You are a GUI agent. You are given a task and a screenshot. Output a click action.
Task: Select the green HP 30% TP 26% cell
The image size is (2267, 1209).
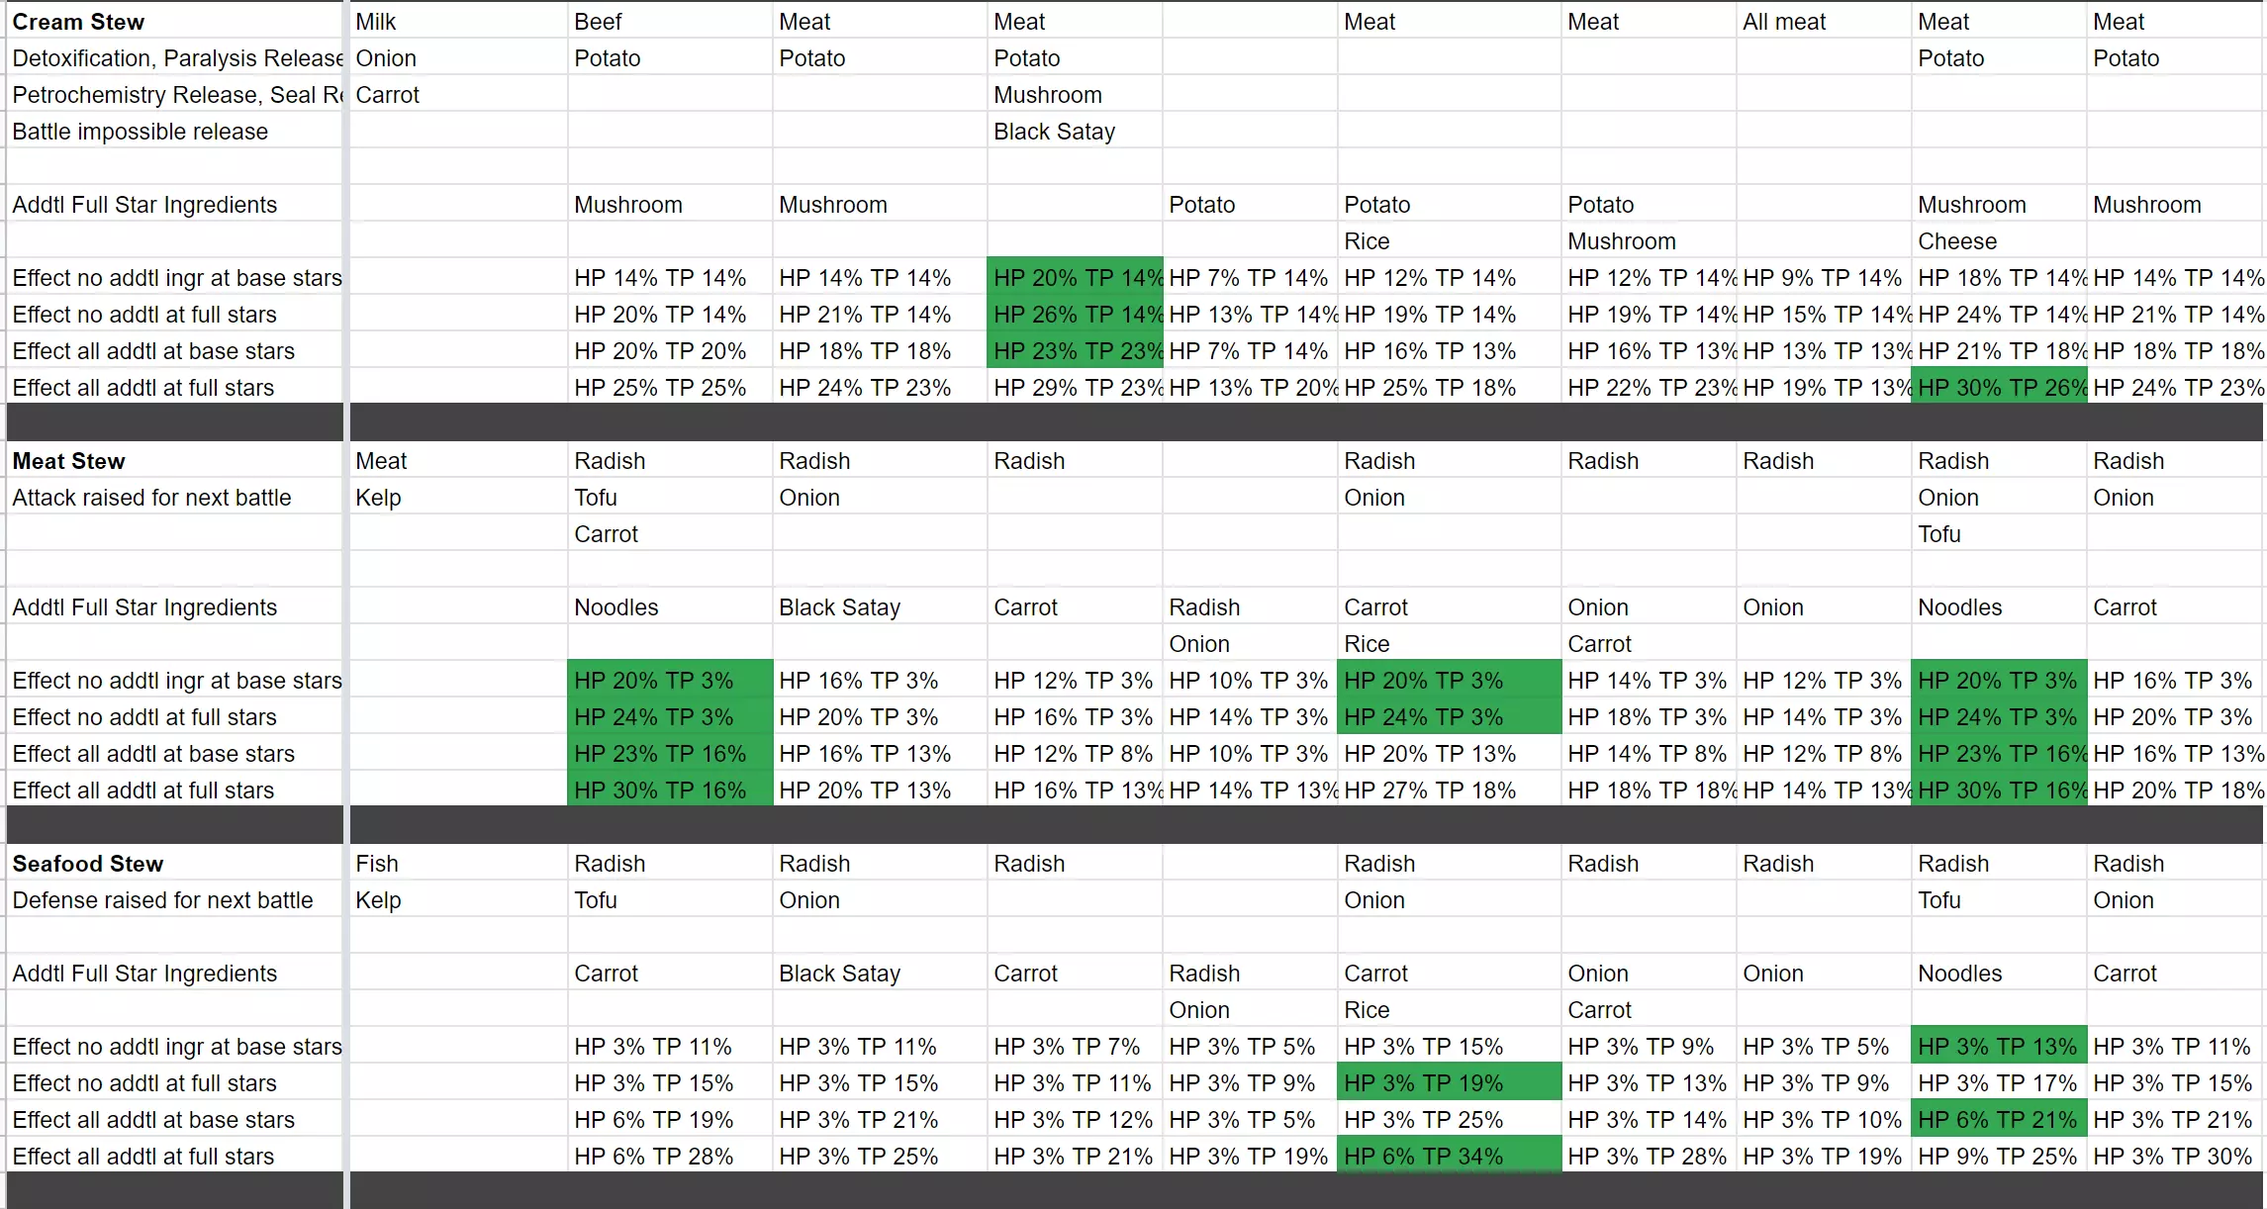tap(1999, 388)
